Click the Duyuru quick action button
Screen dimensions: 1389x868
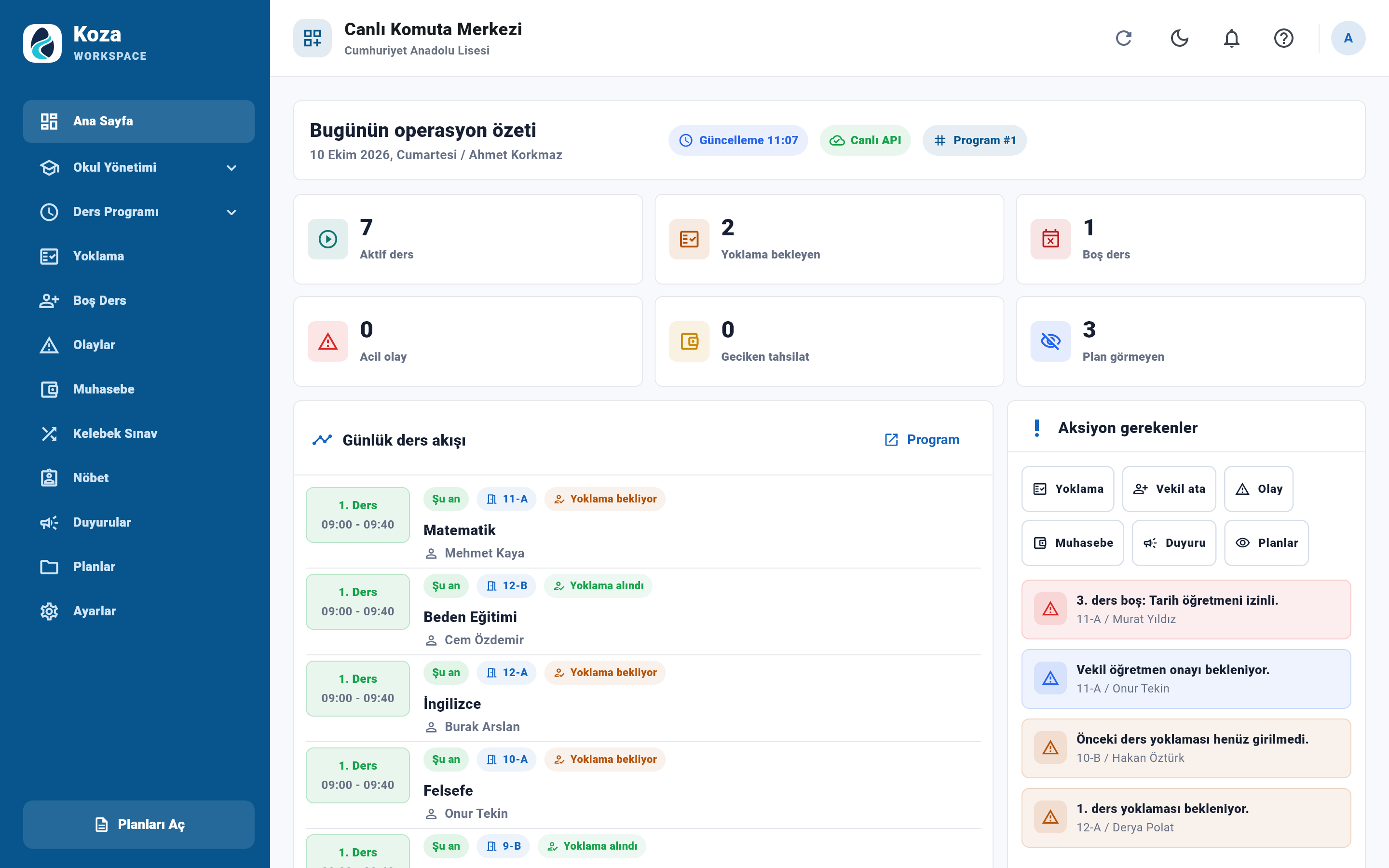click(x=1174, y=542)
